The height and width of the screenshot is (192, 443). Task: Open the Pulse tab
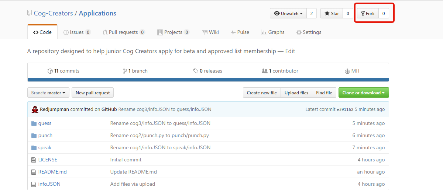coord(240,32)
